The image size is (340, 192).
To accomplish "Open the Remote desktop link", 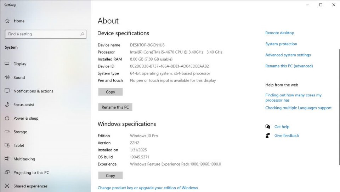I will [x=279, y=33].
